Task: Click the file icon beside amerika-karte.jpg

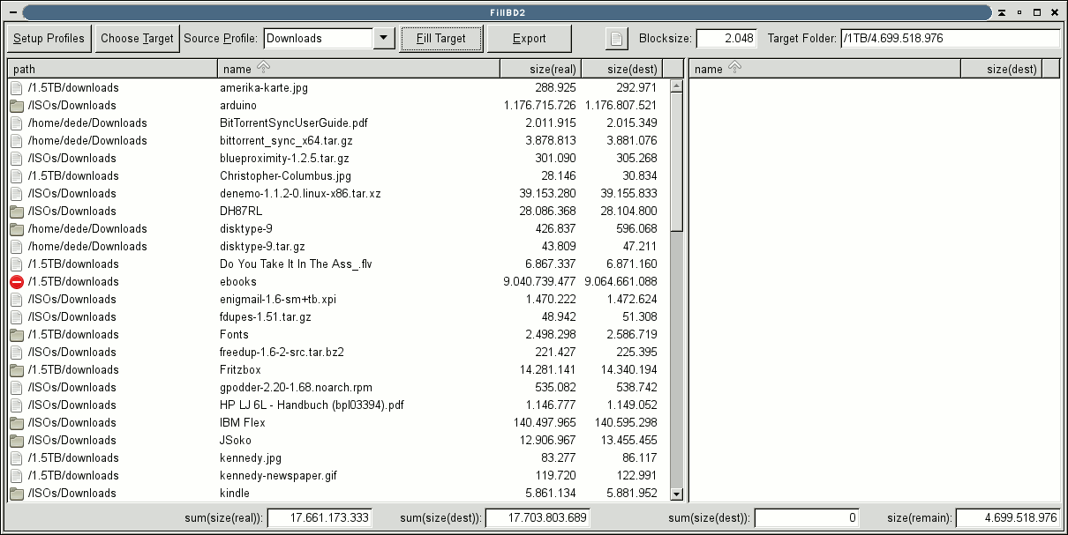Action: tap(17, 88)
